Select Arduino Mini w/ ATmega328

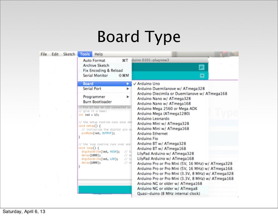click(185, 124)
